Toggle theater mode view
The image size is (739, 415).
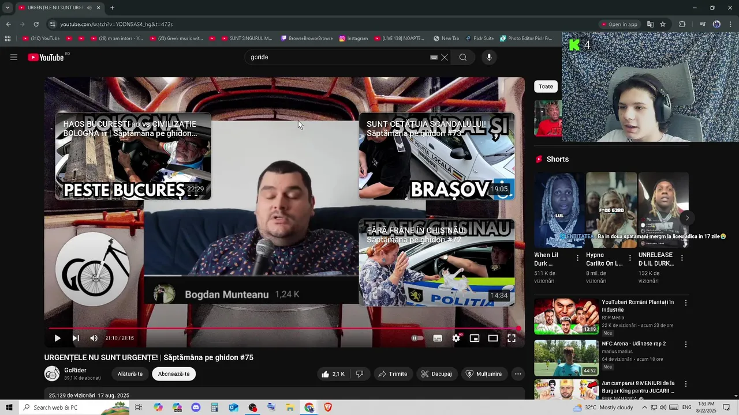pyautogui.click(x=493, y=338)
